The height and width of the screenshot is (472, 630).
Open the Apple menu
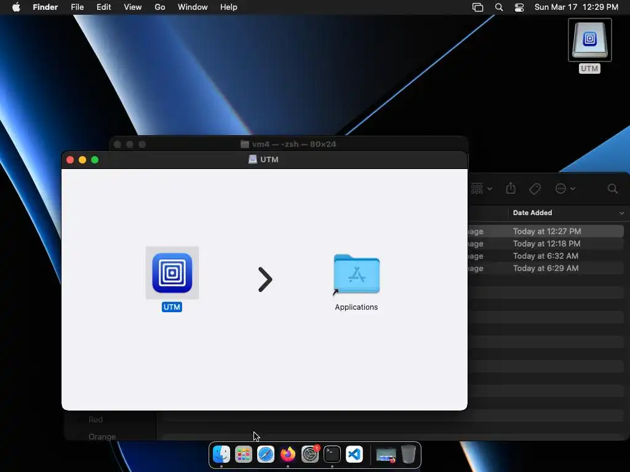tap(16, 7)
